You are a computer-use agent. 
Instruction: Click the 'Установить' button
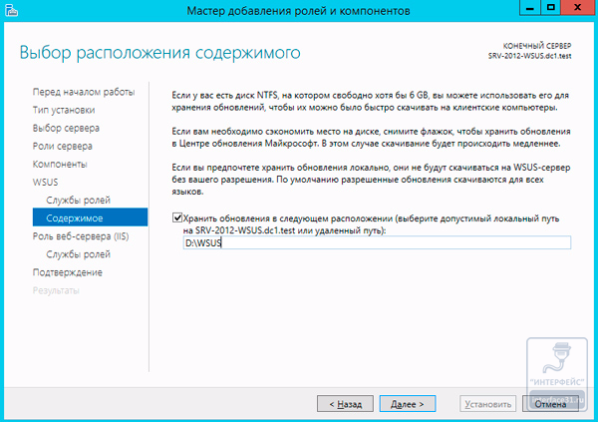pos(486,404)
